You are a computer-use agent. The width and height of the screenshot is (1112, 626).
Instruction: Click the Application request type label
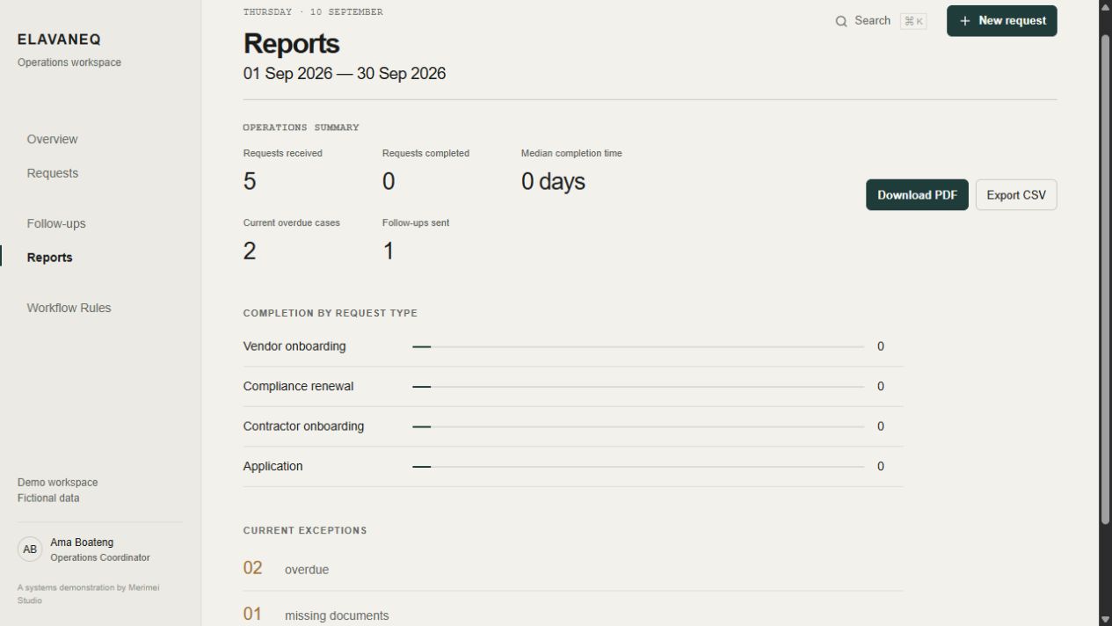coord(273,467)
